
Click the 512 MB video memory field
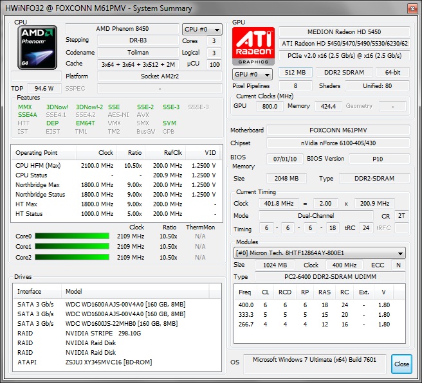295,73
